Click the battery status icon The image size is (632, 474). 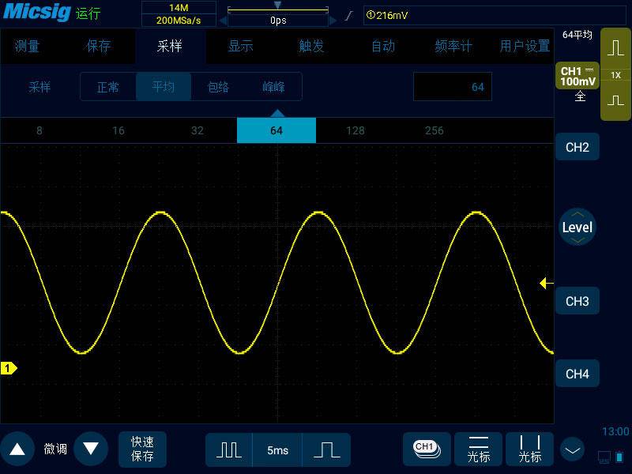coord(619,457)
